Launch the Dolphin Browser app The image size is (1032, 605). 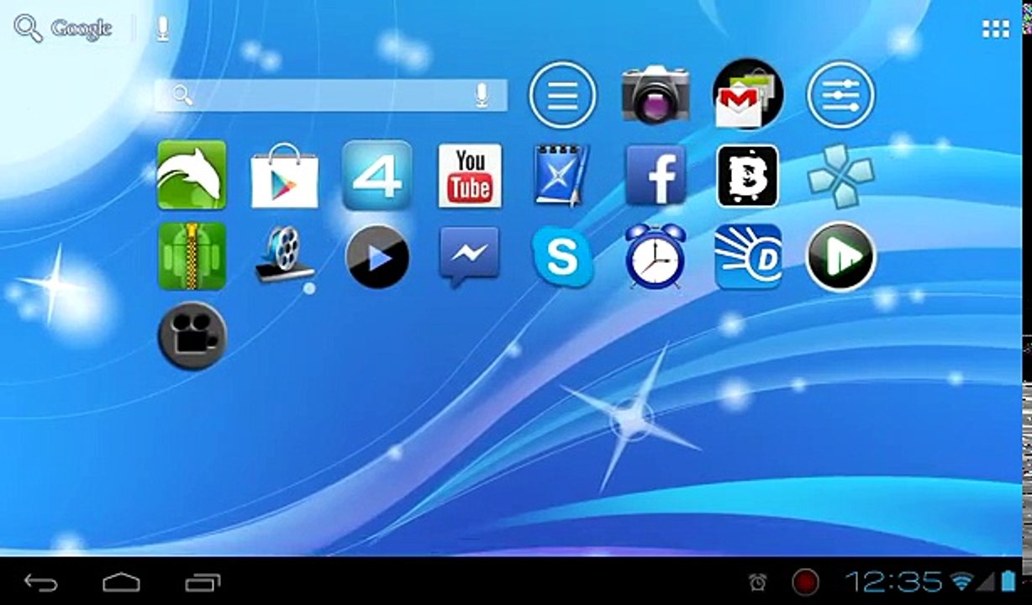192,175
